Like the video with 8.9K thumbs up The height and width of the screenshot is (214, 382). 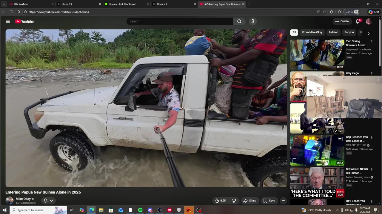pos(220,201)
